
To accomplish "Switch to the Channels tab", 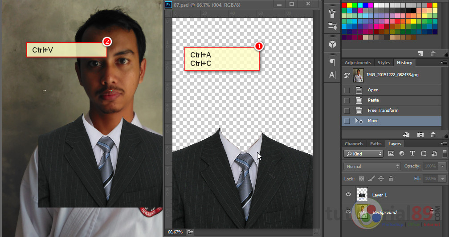I will 354,144.
